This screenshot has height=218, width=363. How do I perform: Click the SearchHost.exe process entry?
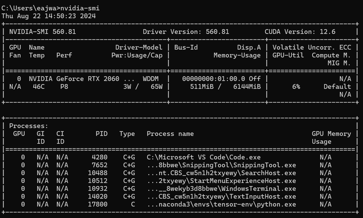click(x=221, y=173)
